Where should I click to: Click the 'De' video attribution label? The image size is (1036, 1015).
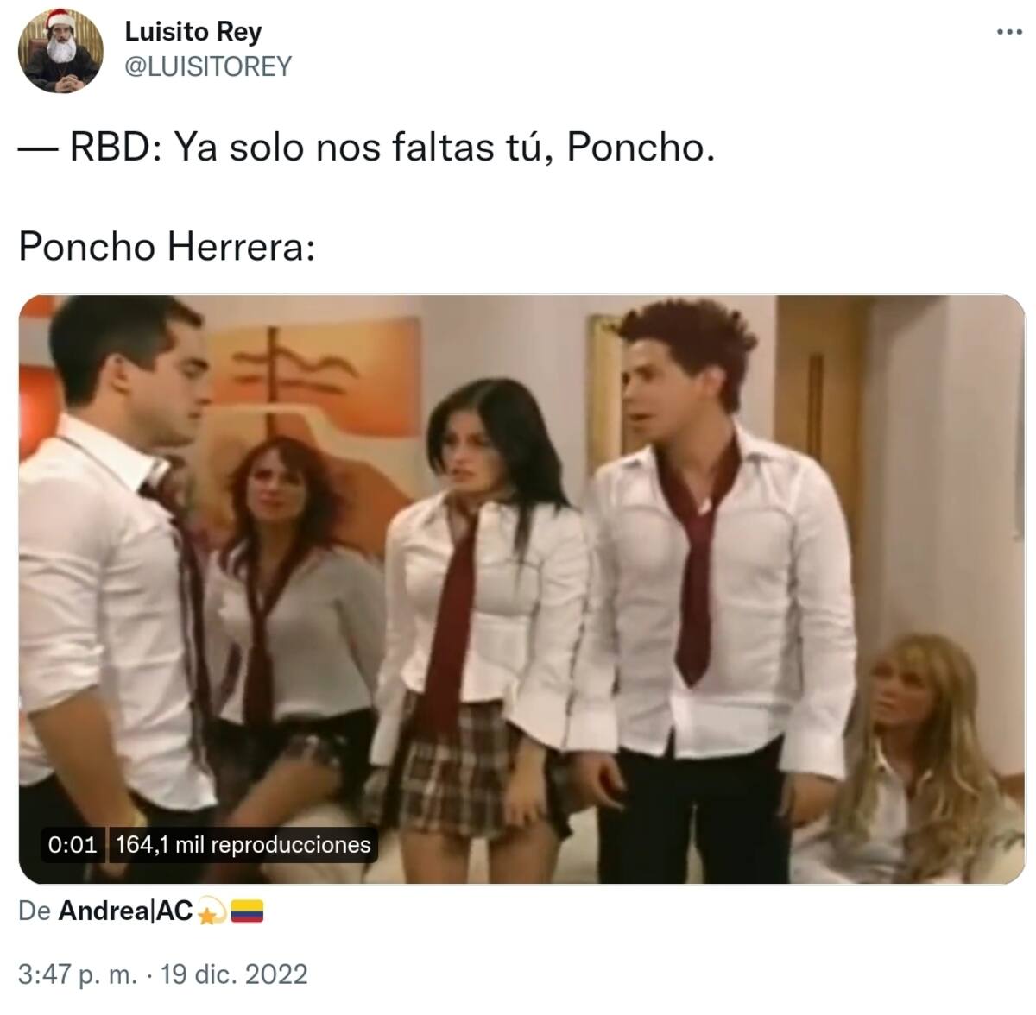click(x=35, y=911)
